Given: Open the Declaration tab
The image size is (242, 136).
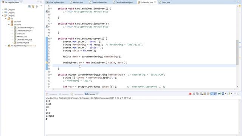Looking at the screenshot, I should click(77, 94).
